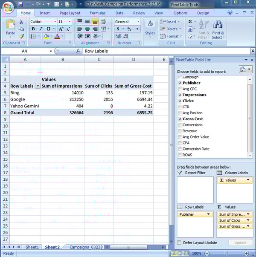Viewport: 256px width, 257px height.
Task: Open the Sheet1 worksheet tab
Action: 32,247
